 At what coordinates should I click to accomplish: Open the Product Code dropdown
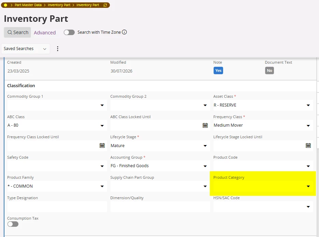[x=263, y=166]
